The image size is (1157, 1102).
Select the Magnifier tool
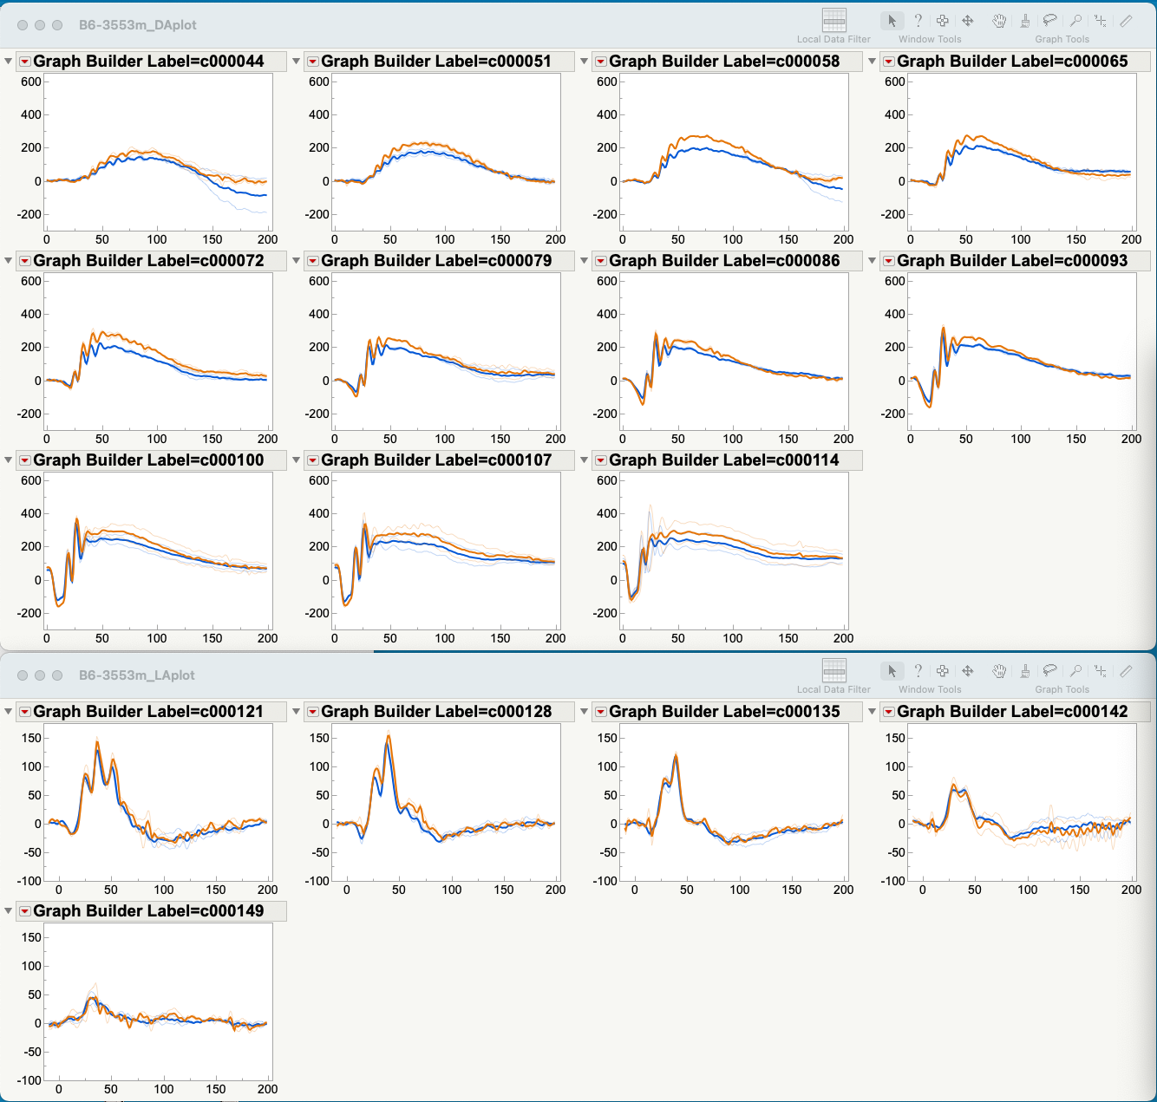1075,21
